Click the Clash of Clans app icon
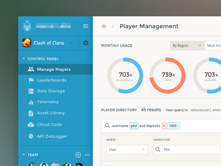The height and width of the screenshot is (166, 221). [27, 43]
